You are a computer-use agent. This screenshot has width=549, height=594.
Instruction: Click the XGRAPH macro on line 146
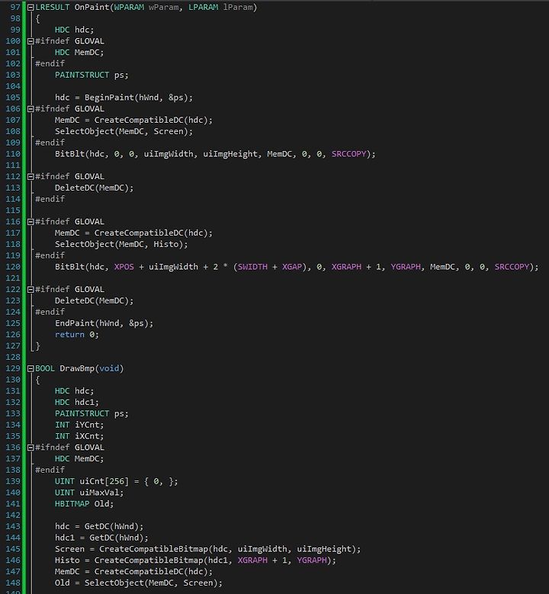click(252, 560)
